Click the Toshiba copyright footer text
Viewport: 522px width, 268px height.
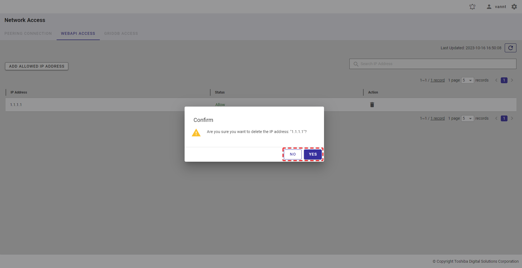pos(476,261)
